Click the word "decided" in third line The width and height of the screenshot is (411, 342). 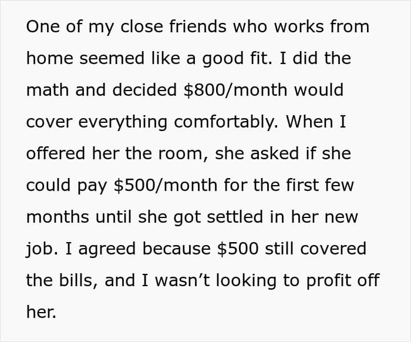tap(144, 90)
